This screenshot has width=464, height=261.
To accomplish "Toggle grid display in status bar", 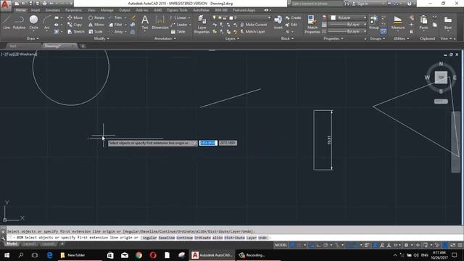I will [292, 245].
